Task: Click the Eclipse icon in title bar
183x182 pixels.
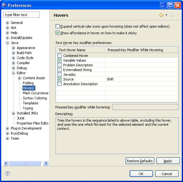Action: pyautogui.click(x=4, y=5)
